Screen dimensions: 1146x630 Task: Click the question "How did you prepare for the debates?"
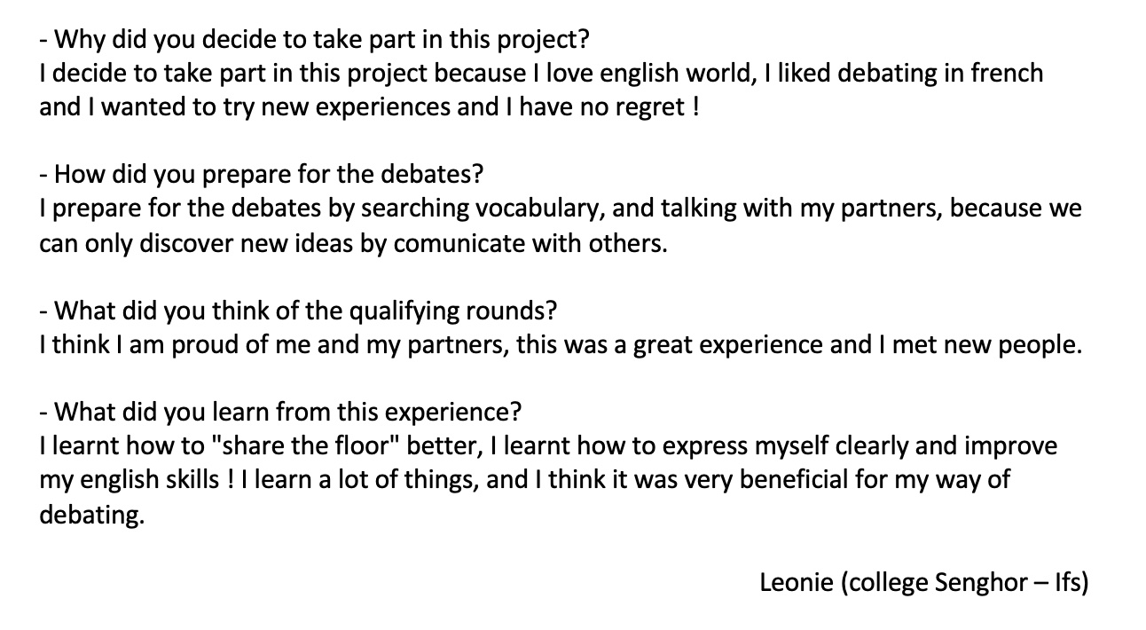coord(261,175)
